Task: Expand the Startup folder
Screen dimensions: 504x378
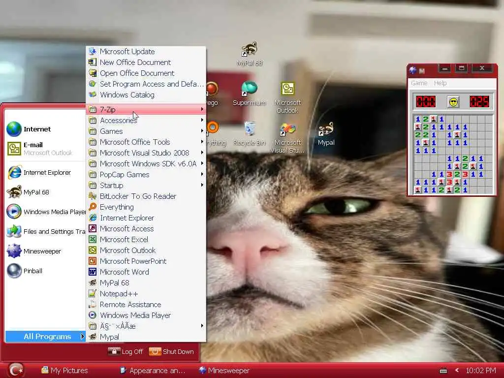Action: [x=146, y=186]
